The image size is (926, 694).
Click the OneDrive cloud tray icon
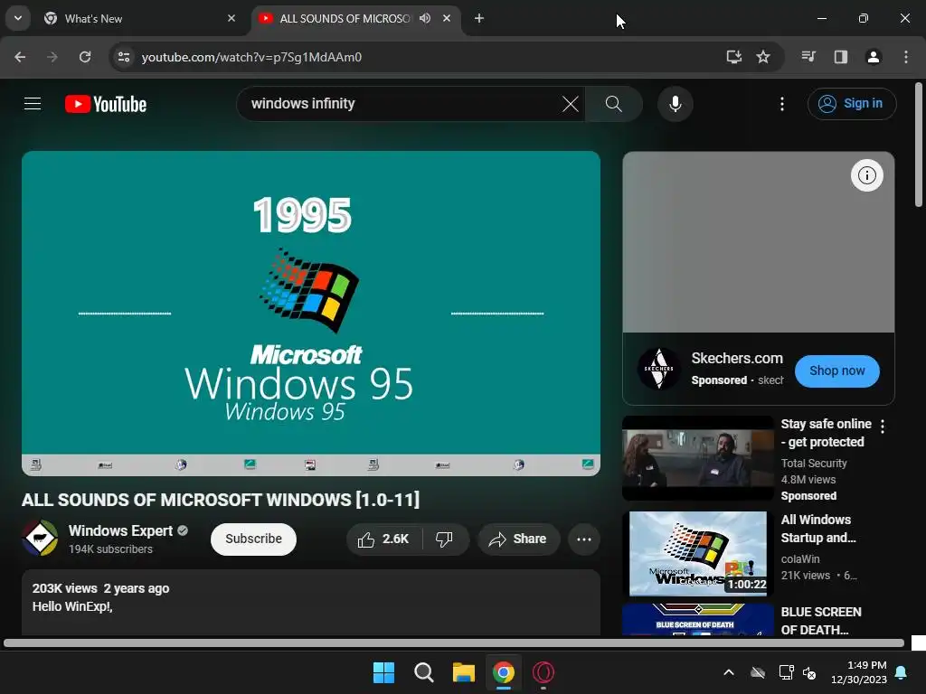pyautogui.click(x=758, y=672)
